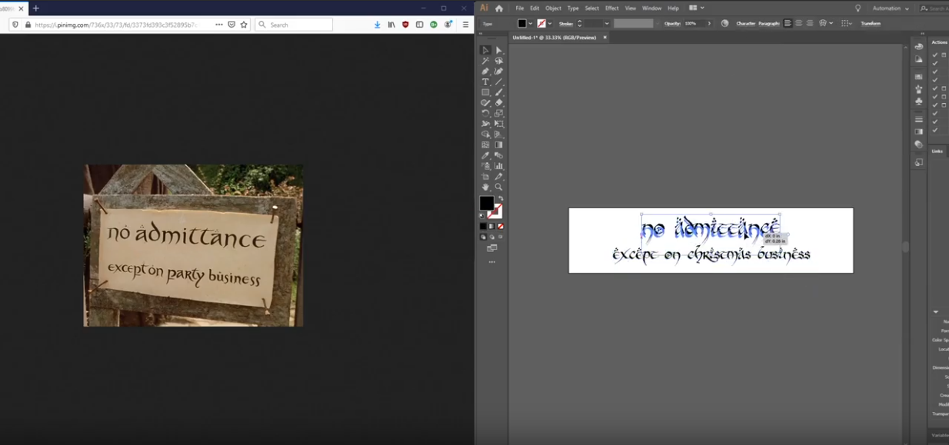This screenshot has height=445, width=949.
Task: Choose the Column Graph tool
Action: 498,166
